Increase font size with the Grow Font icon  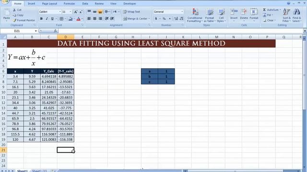coord(75,12)
